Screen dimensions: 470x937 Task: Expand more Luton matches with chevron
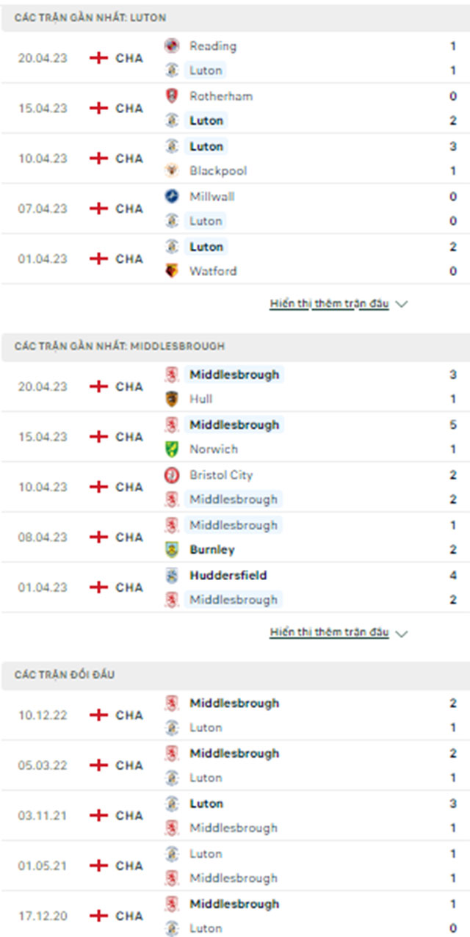401,304
